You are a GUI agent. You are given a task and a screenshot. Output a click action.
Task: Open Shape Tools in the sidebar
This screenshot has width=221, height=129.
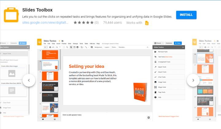pyautogui.click(x=169, y=87)
